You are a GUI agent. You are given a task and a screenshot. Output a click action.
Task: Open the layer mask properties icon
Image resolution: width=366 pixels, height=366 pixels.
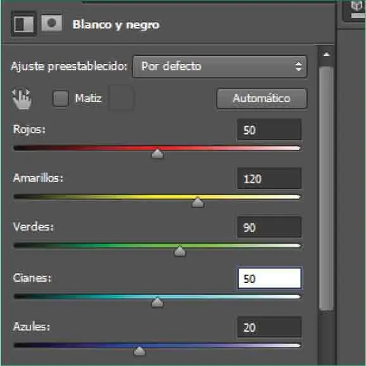coord(51,23)
